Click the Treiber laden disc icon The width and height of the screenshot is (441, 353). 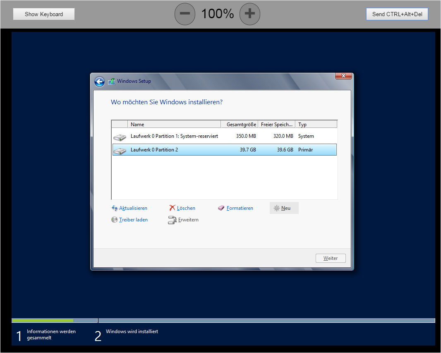[114, 220]
